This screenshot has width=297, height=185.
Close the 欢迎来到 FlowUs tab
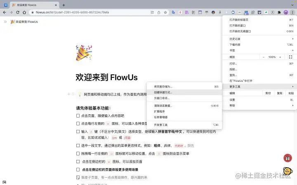tap(56, 5)
